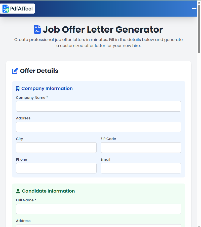This screenshot has width=201, height=227.
Task: Click the edit pencil icon near Offer Details
Action: click(x=15, y=71)
